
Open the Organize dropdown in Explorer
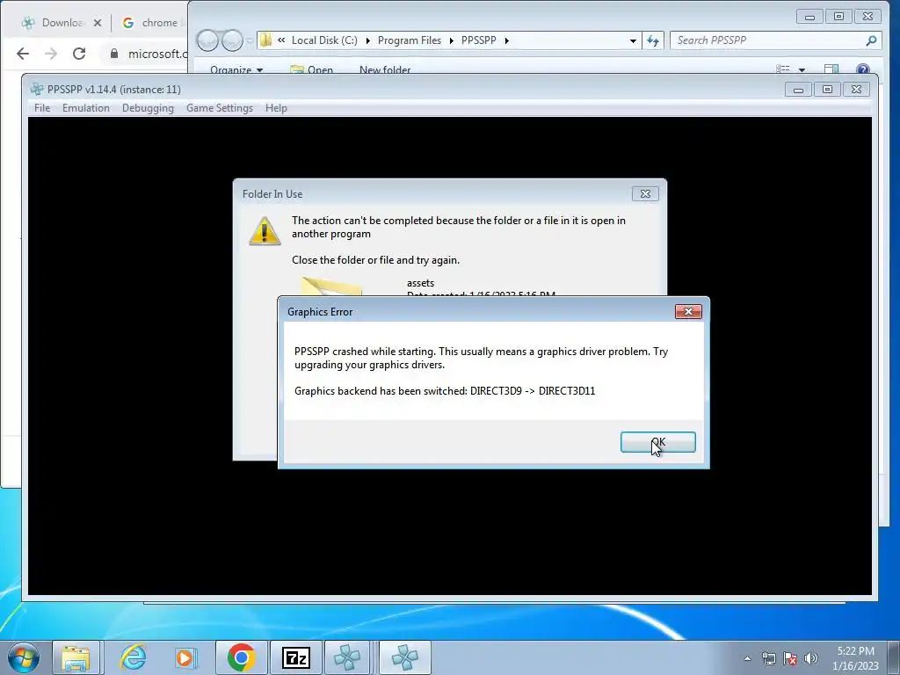236,70
